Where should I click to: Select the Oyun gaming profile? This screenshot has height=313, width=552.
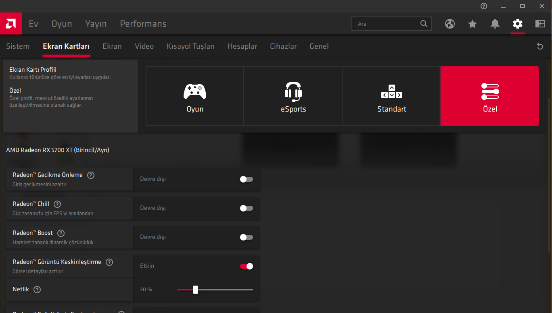click(x=195, y=96)
